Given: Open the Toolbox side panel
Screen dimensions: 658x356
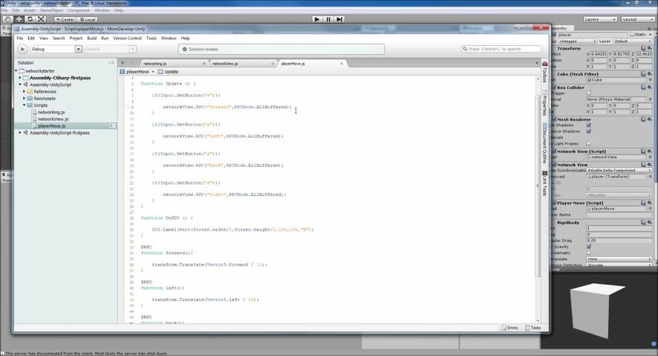Looking at the screenshot, I should [544, 72].
